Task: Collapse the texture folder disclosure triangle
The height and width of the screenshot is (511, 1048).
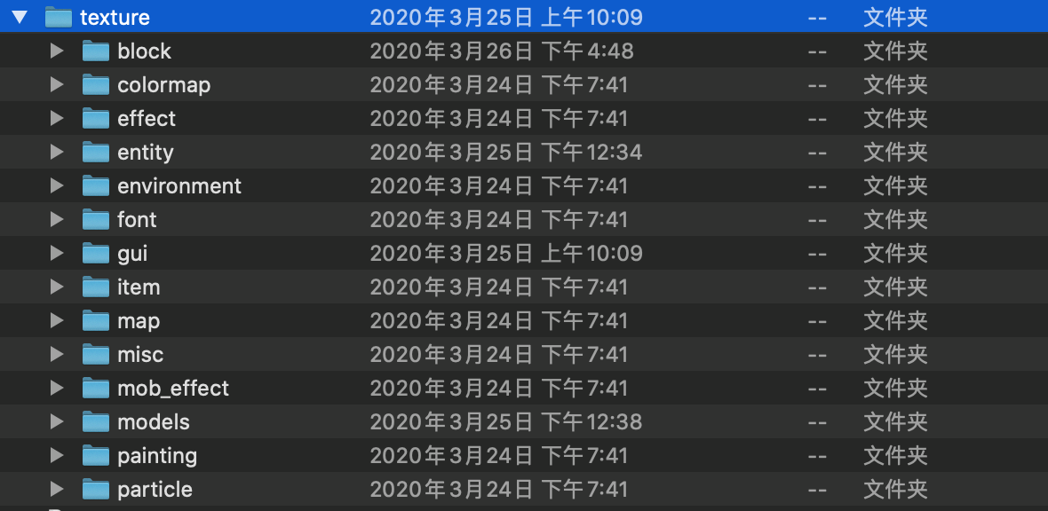Action: click(20, 18)
